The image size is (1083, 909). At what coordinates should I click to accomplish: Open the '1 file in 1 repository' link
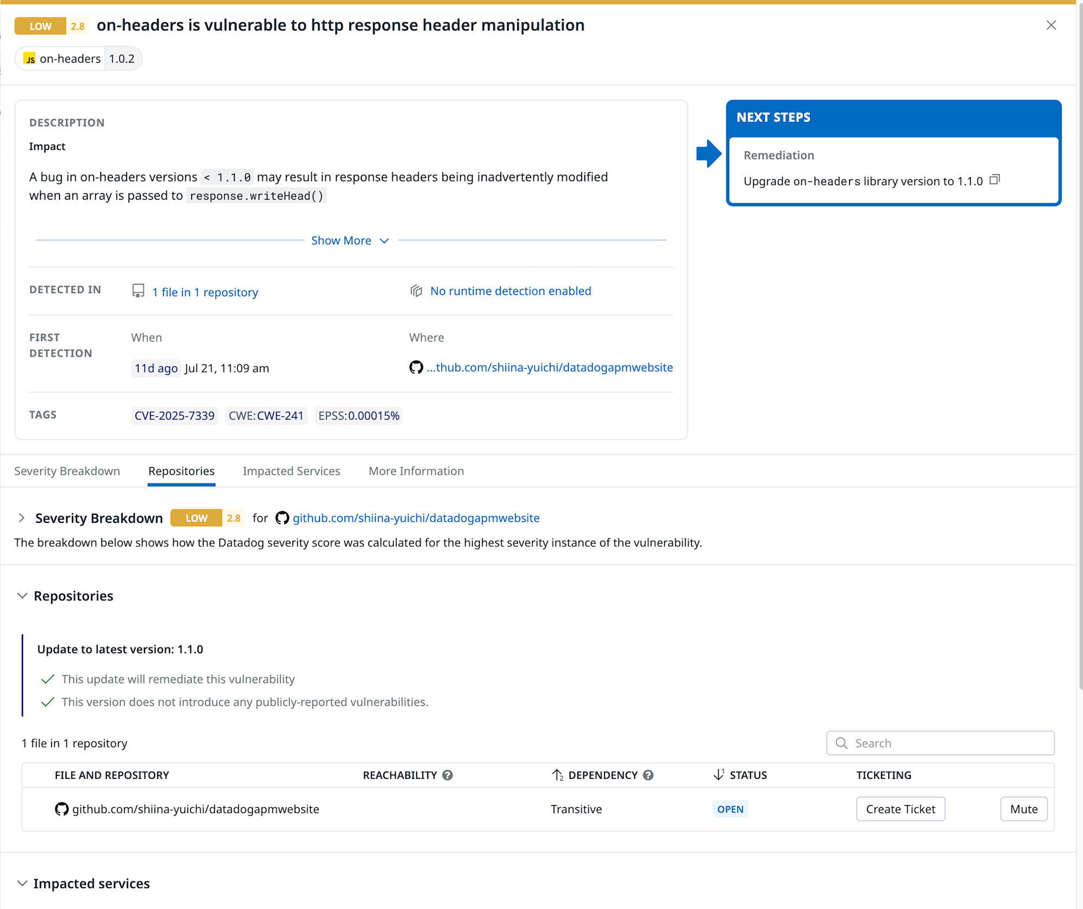pyautogui.click(x=205, y=292)
